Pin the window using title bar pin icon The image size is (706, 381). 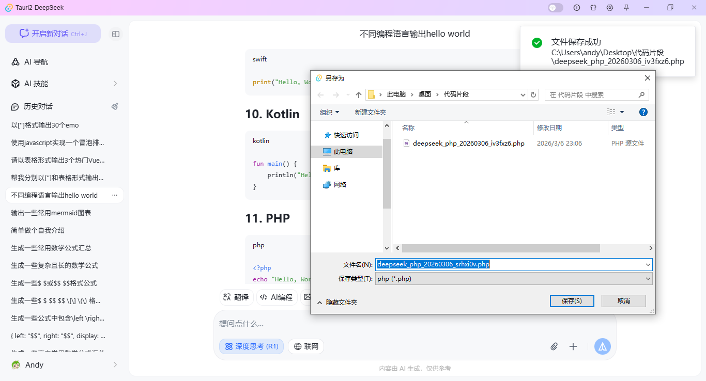pyautogui.click(x=626, y=7)
